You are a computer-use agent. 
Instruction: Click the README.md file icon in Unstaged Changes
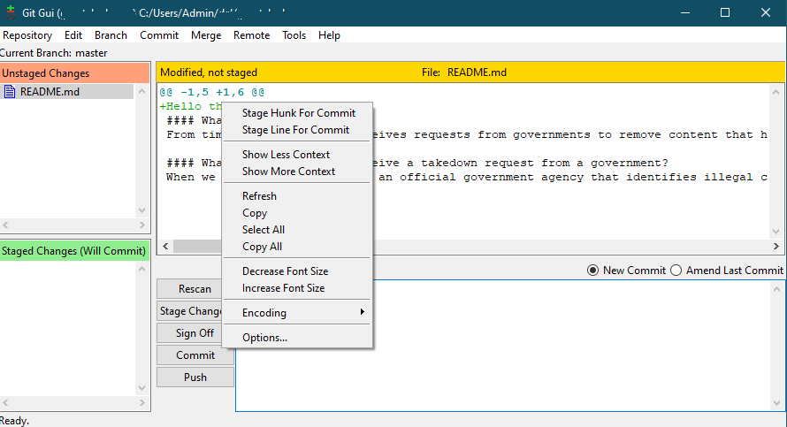coord(10,91)
